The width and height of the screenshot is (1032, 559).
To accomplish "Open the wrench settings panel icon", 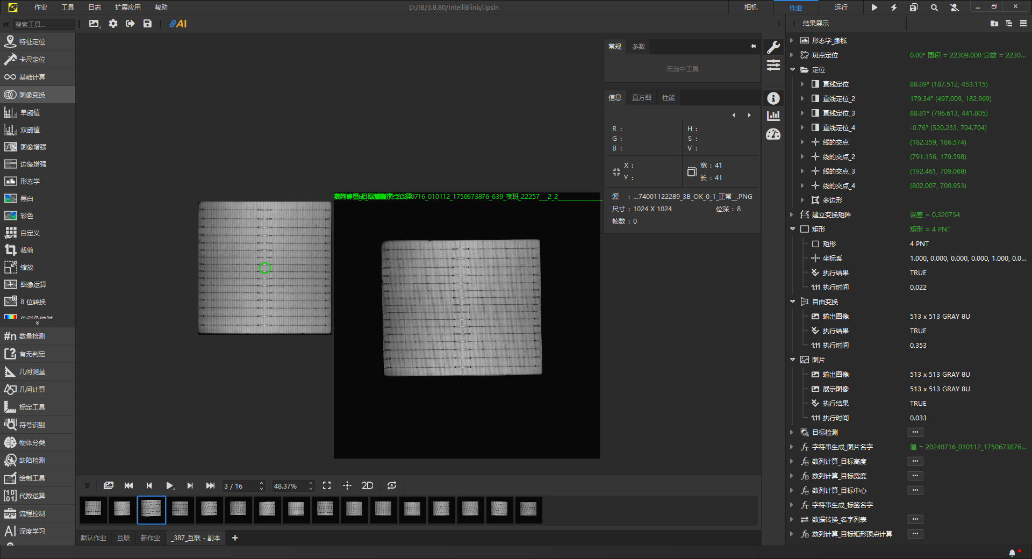I will [773, 47].
